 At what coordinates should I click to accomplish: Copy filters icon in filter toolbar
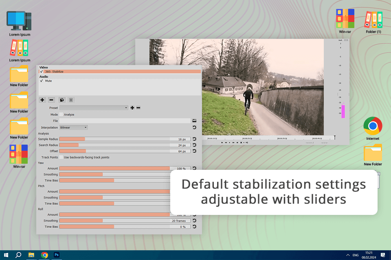(x=62, y=100)
